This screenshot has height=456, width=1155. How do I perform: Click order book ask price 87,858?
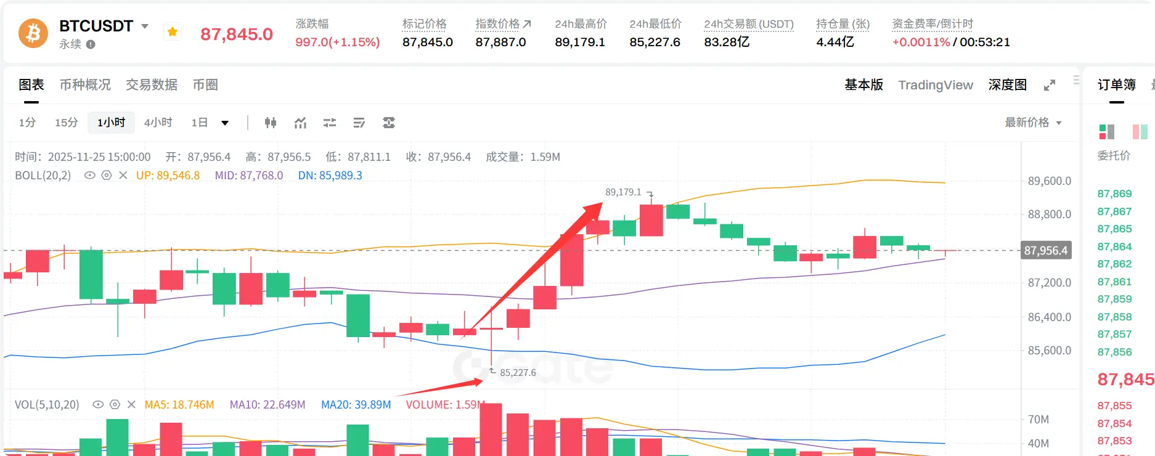point(1114,317)
